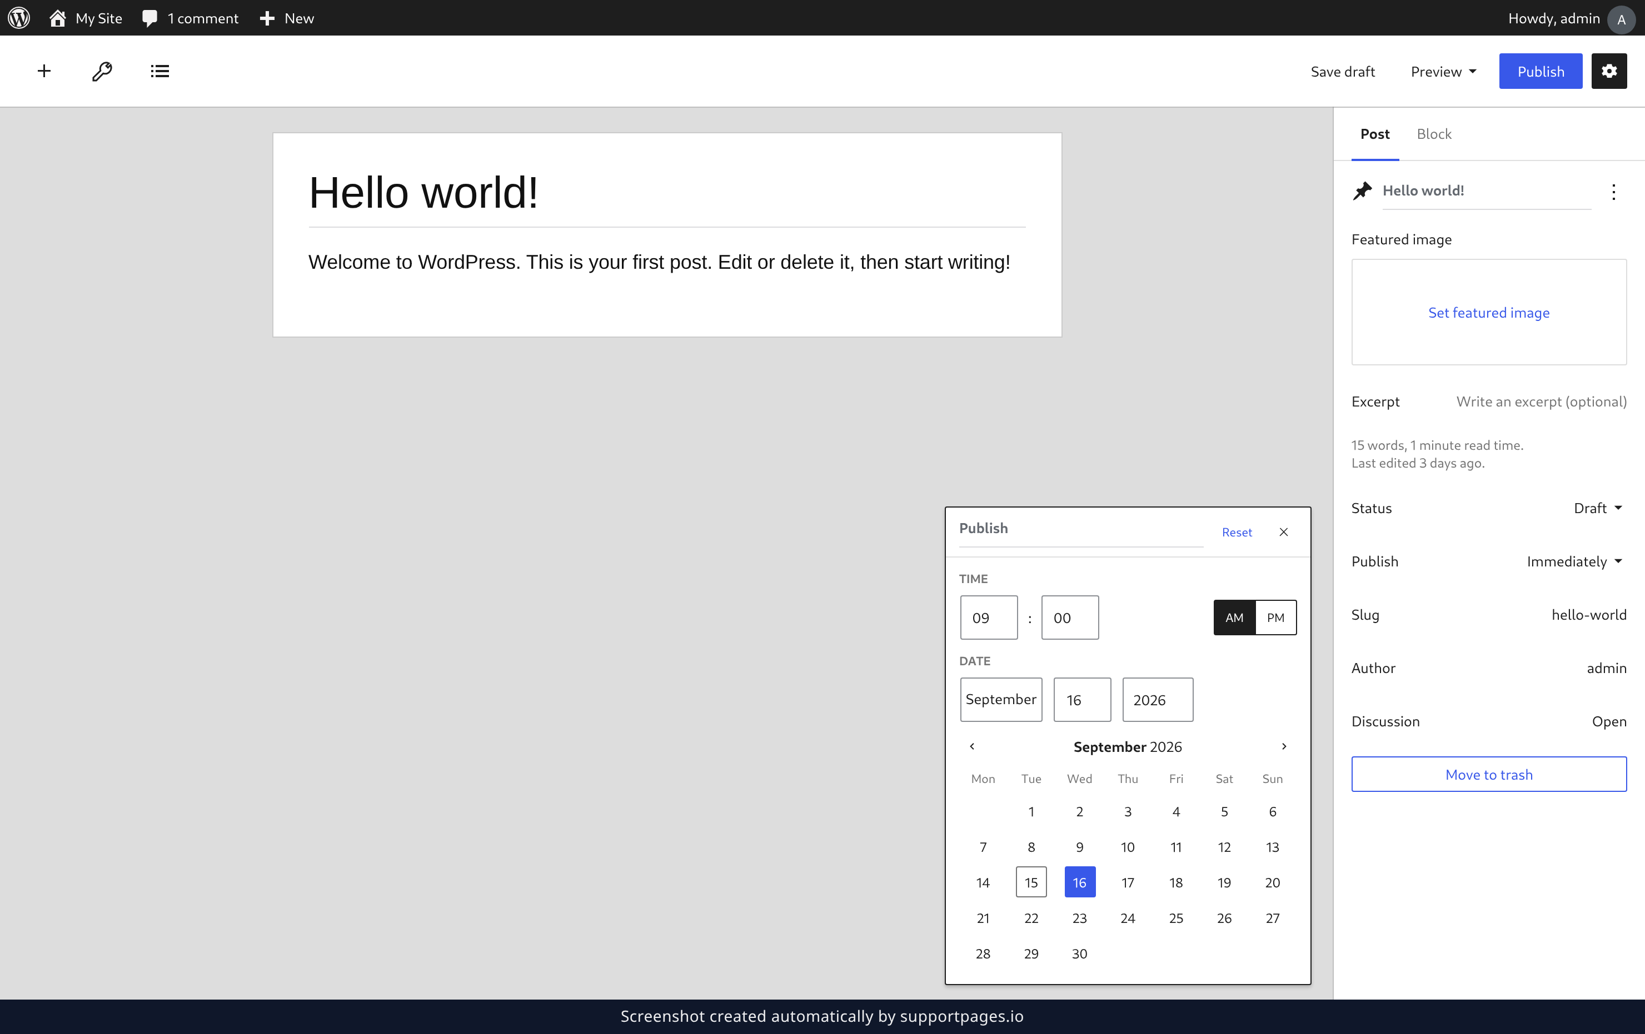This screenshot has height=1034, width=1645.
Task: Click the hours field showing 09
Action: pos(989,617)
